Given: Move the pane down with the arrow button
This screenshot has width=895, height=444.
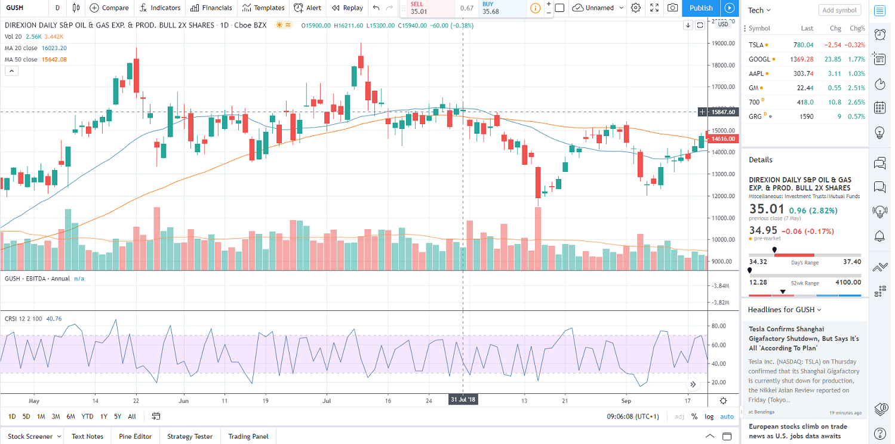Looking at the screenshot, I should [688, 25].
